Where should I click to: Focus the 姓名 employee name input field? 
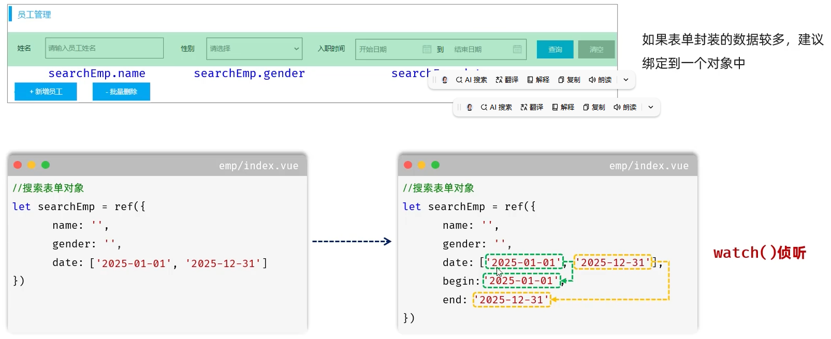click(104, 48)
